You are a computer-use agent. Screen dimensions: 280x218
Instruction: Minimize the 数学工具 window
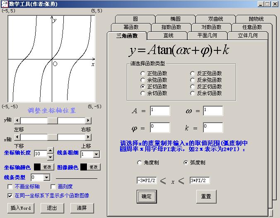coord(261,4)
